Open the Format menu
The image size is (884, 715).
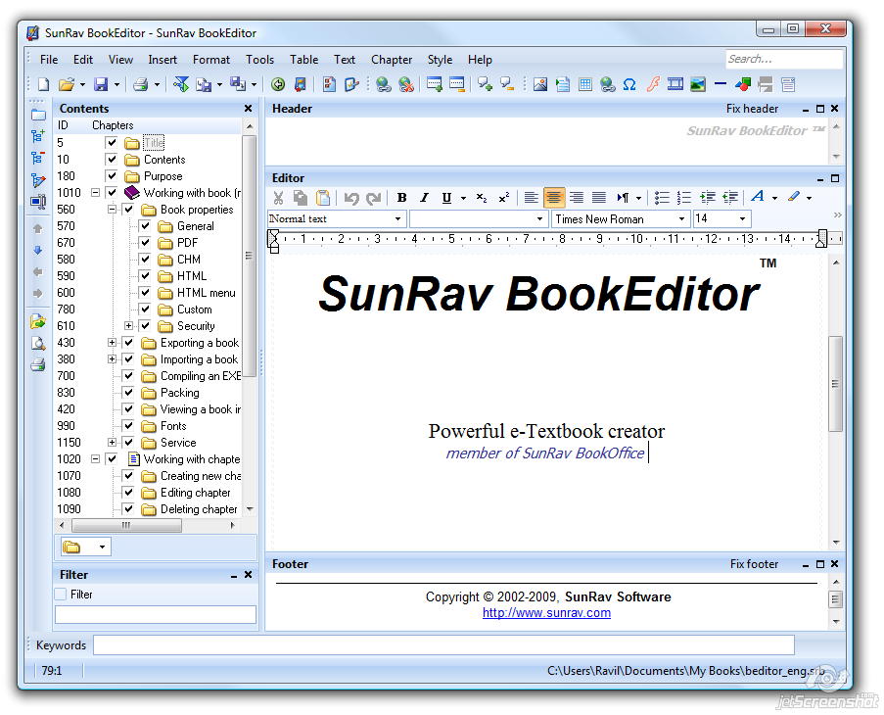(211, 60)
